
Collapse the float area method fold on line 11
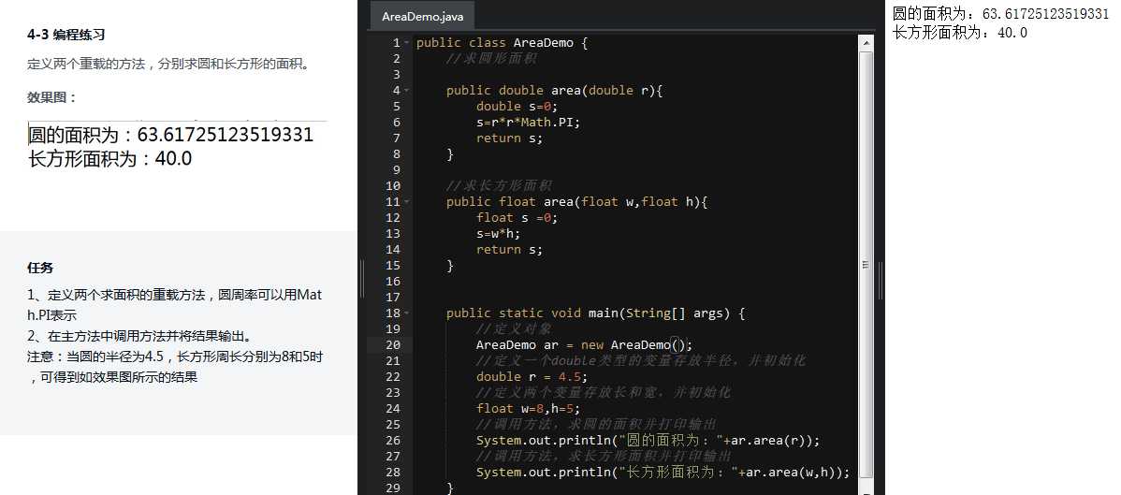407,202
